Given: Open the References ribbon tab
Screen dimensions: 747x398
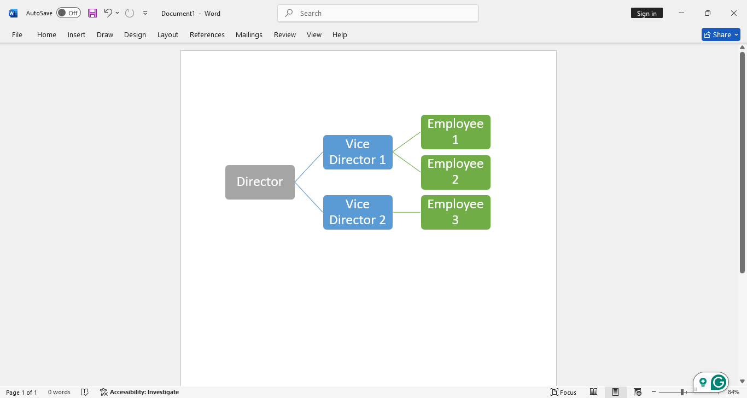Looking at the screenshot, I should [207, 34].
